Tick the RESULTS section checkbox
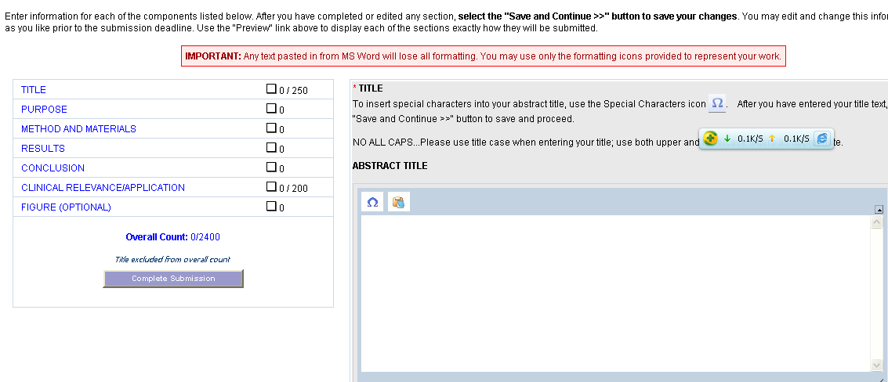 271,148
